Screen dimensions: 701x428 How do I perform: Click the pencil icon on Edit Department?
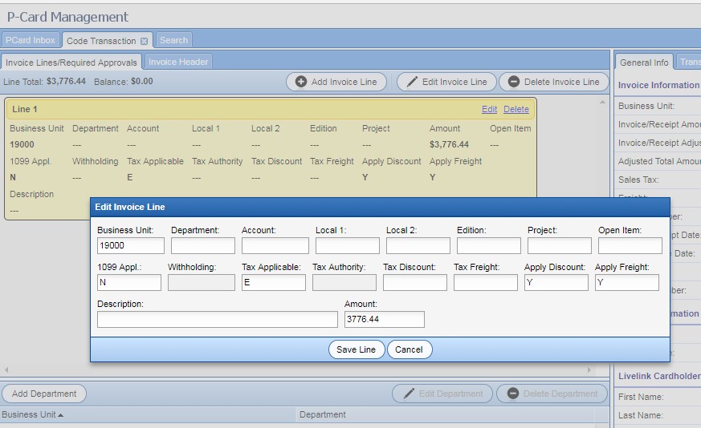pos(409,394)
